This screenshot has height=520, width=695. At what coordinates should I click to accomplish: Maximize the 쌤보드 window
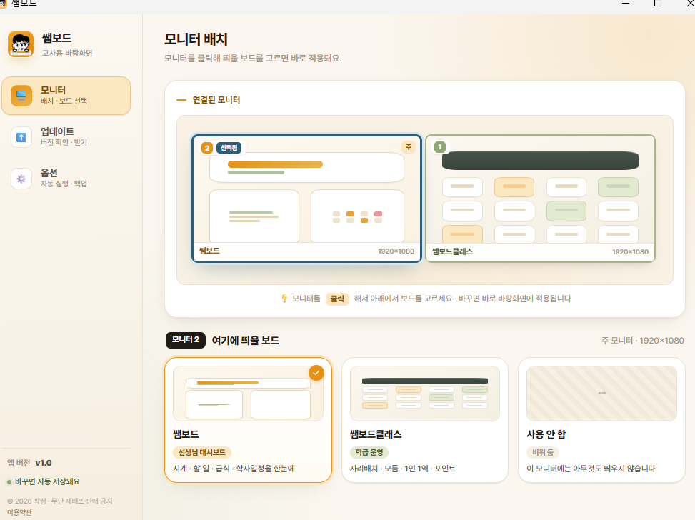tap(658, 4)
